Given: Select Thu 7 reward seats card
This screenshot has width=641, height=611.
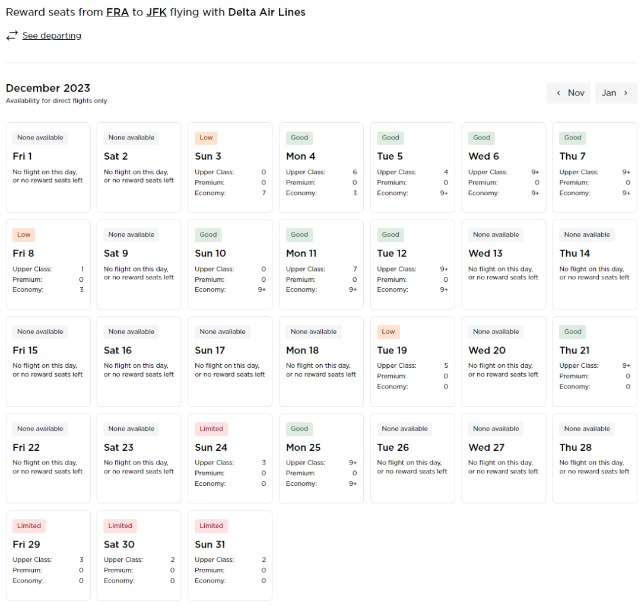Looking at the screenshot, I should 594,167.
